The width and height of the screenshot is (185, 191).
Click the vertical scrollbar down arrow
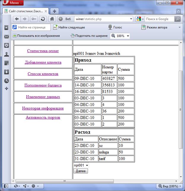[181, 177]
